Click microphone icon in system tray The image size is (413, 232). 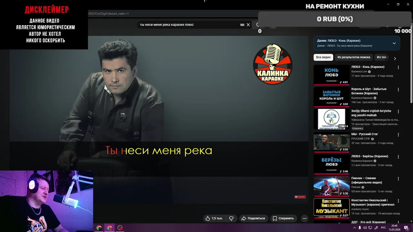tap(360, 228)
